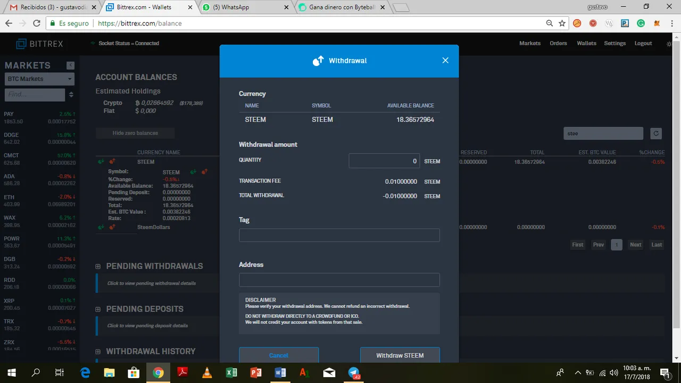Go to First page of balances
The width and height of the screenshot is (681, 383).
[x=578, y=245]
